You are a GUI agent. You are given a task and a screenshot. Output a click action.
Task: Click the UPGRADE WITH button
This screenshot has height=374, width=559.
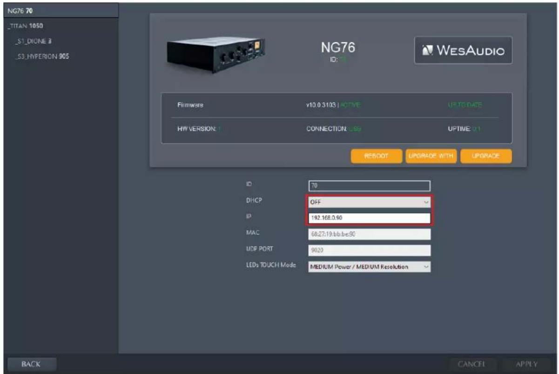(431, 156)
